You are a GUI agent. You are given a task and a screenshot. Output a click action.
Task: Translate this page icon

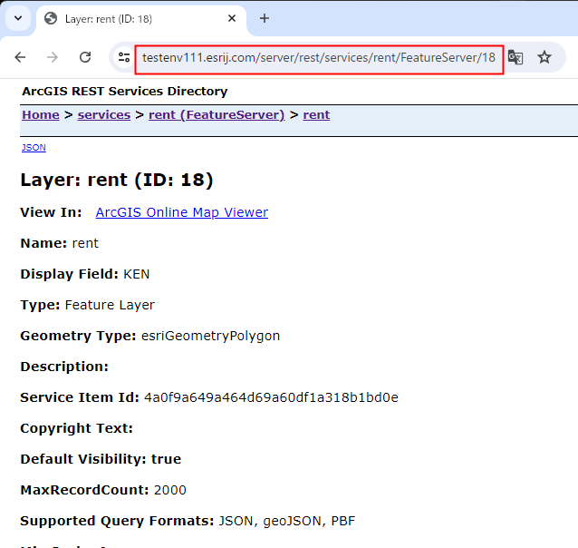(x=515, y=57)
